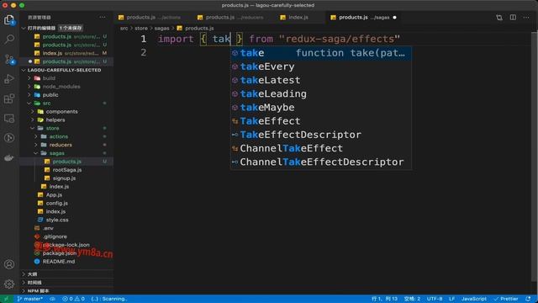The width and height of the screenshot is (538, 303).
Task: Open the Manage gear icon
Action: click(x=9, y=284)
